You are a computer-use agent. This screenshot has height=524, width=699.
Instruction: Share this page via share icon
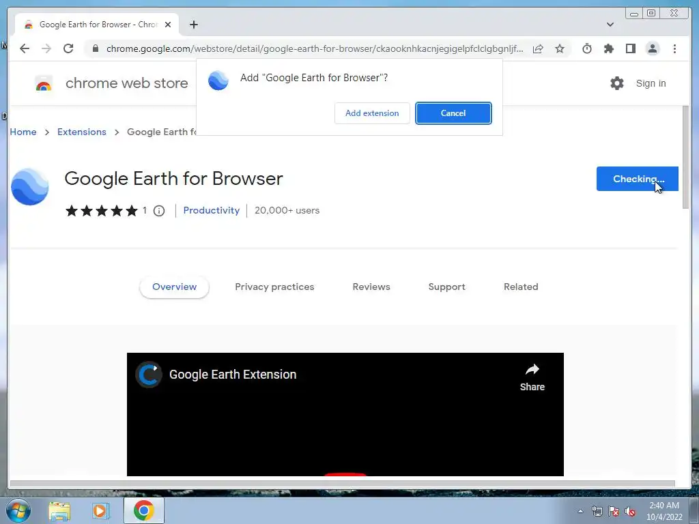tap(538, 48)
